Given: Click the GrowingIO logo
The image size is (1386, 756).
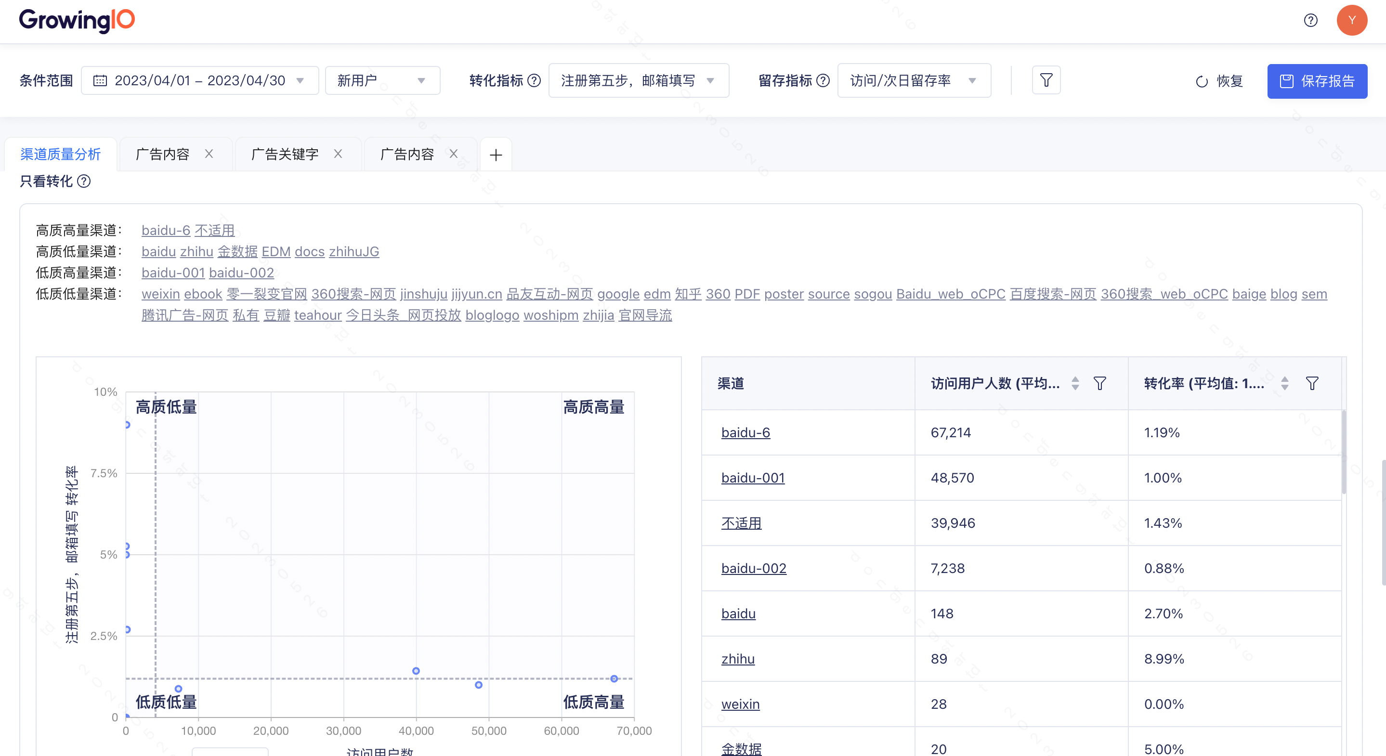Looking at the screenshot, I should click(x=77, y=20).
